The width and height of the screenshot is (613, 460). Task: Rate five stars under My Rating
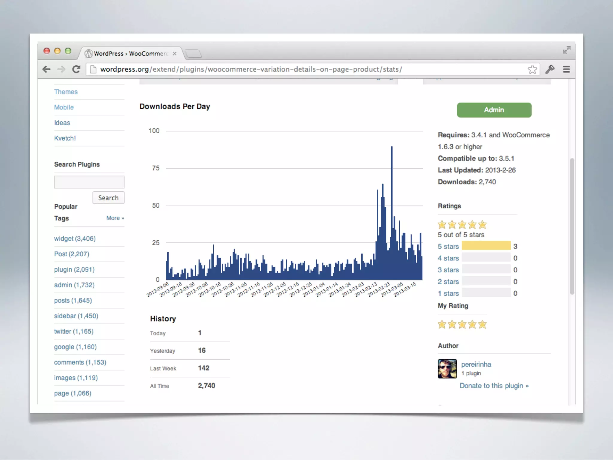coord(482,325)
